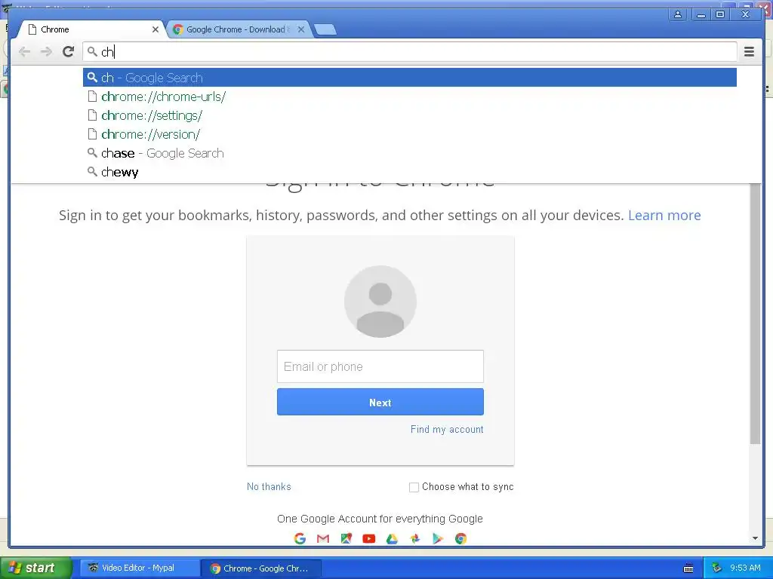The height and width of the screenshot is (579, 773).
Task: Click the page vertical scrollbar thumb
Action: pyautogui.click(x=755, y=313)
